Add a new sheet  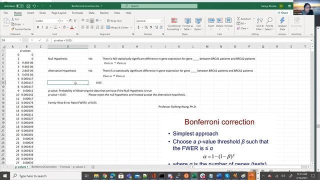(x=93, y=167)
